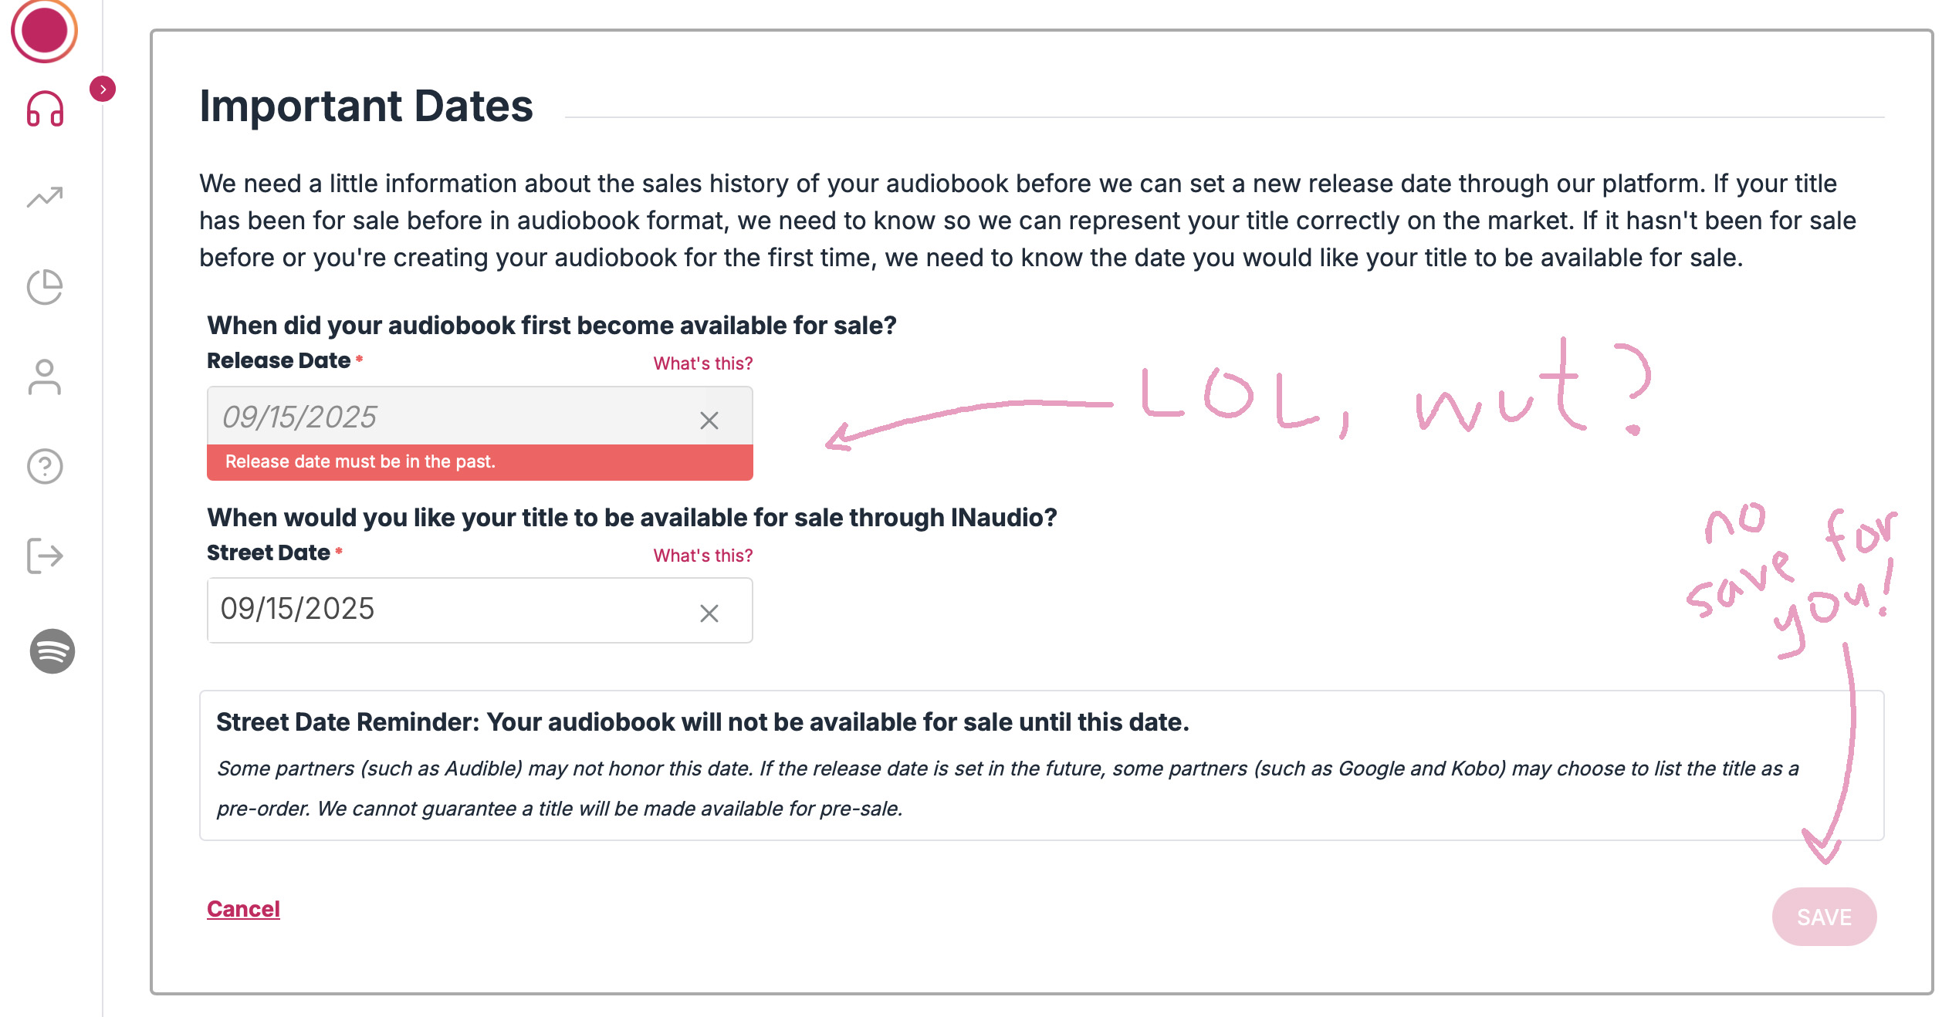
Task: Click the Important Dates heading
Action: tap(366, 106)
